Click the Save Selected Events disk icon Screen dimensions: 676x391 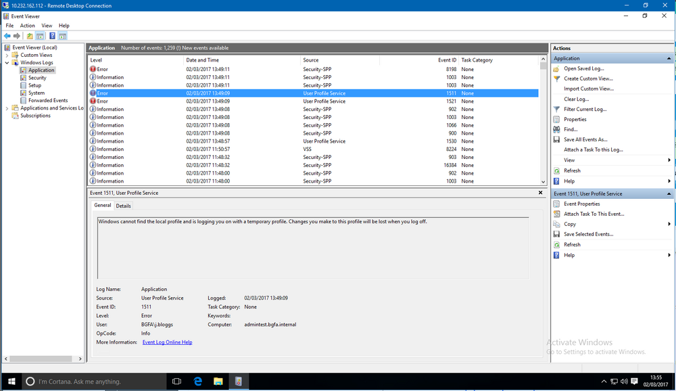[556, 234]
